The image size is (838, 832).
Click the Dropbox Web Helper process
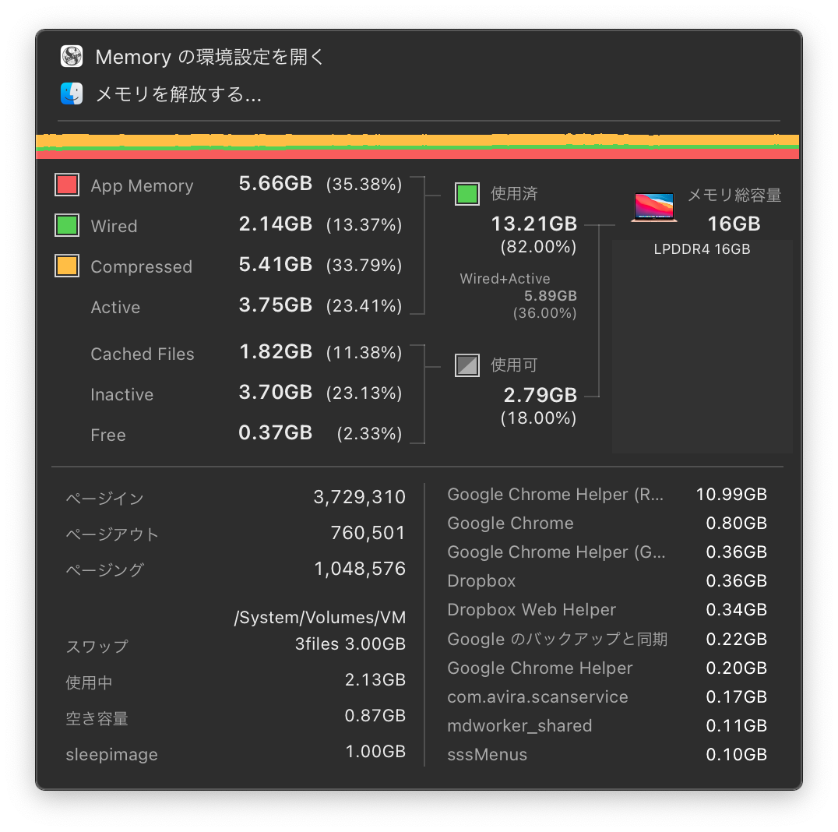[x=607, y=610]
